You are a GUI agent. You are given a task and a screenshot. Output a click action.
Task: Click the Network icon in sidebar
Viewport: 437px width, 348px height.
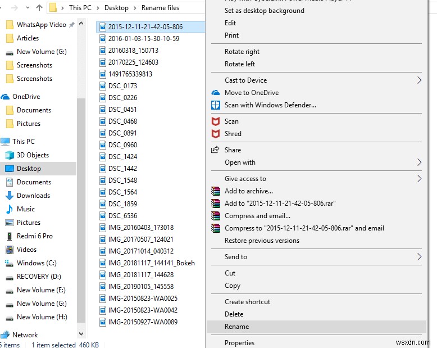5,335
